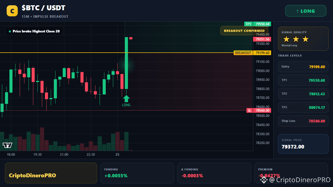333x187 pixels.
Task: Click the Δ Funding -0.0003% card
Action: [214, 173]
